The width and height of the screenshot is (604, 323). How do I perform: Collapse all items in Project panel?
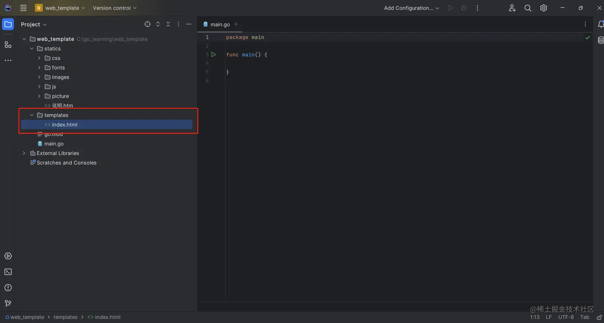pyautogui.click(x=168, y=24)
